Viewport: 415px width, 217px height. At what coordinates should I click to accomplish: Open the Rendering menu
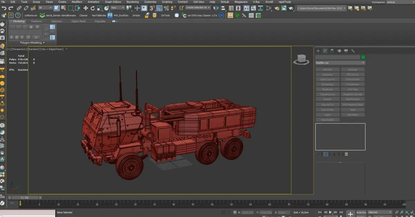click(132, 2)
